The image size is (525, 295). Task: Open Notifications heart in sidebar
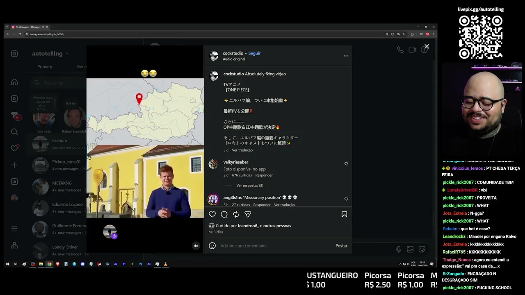coord(14,148)
